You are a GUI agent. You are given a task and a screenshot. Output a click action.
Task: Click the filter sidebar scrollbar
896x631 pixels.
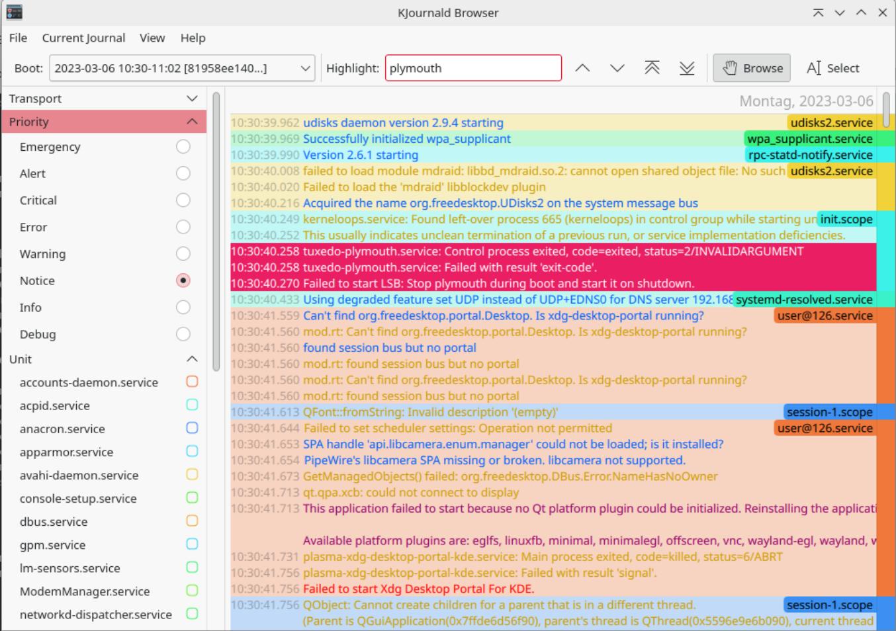(x=216, y=231)
